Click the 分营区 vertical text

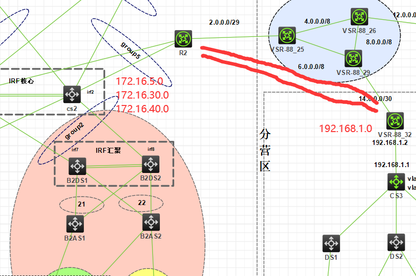(265, 150)
